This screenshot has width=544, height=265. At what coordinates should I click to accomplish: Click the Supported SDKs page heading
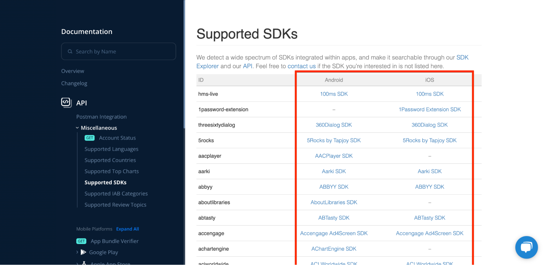tap(247, 34)
